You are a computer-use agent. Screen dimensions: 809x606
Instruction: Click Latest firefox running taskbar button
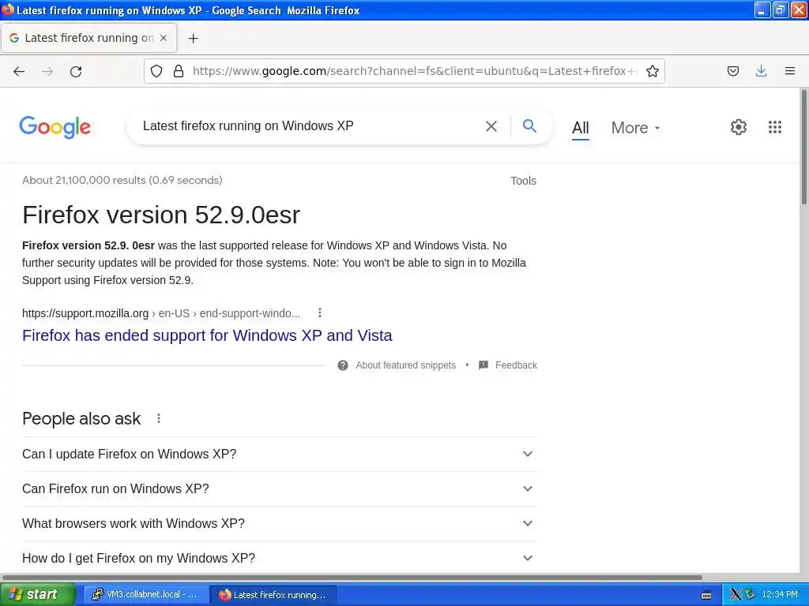point(273,595)
